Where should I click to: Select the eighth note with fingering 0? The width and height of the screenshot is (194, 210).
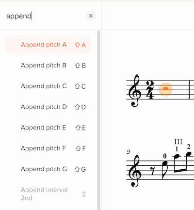click(165, 170)
